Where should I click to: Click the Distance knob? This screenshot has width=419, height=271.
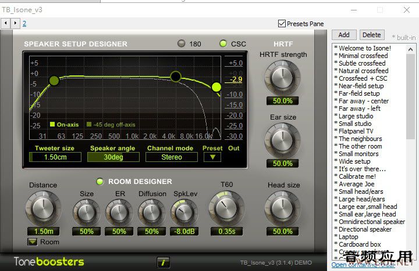(x=43, y=208)
